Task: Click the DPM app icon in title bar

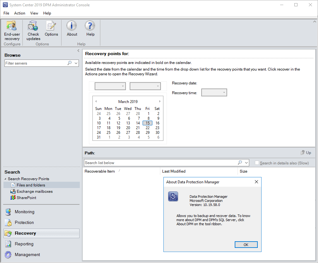Action: coord(5,5)
